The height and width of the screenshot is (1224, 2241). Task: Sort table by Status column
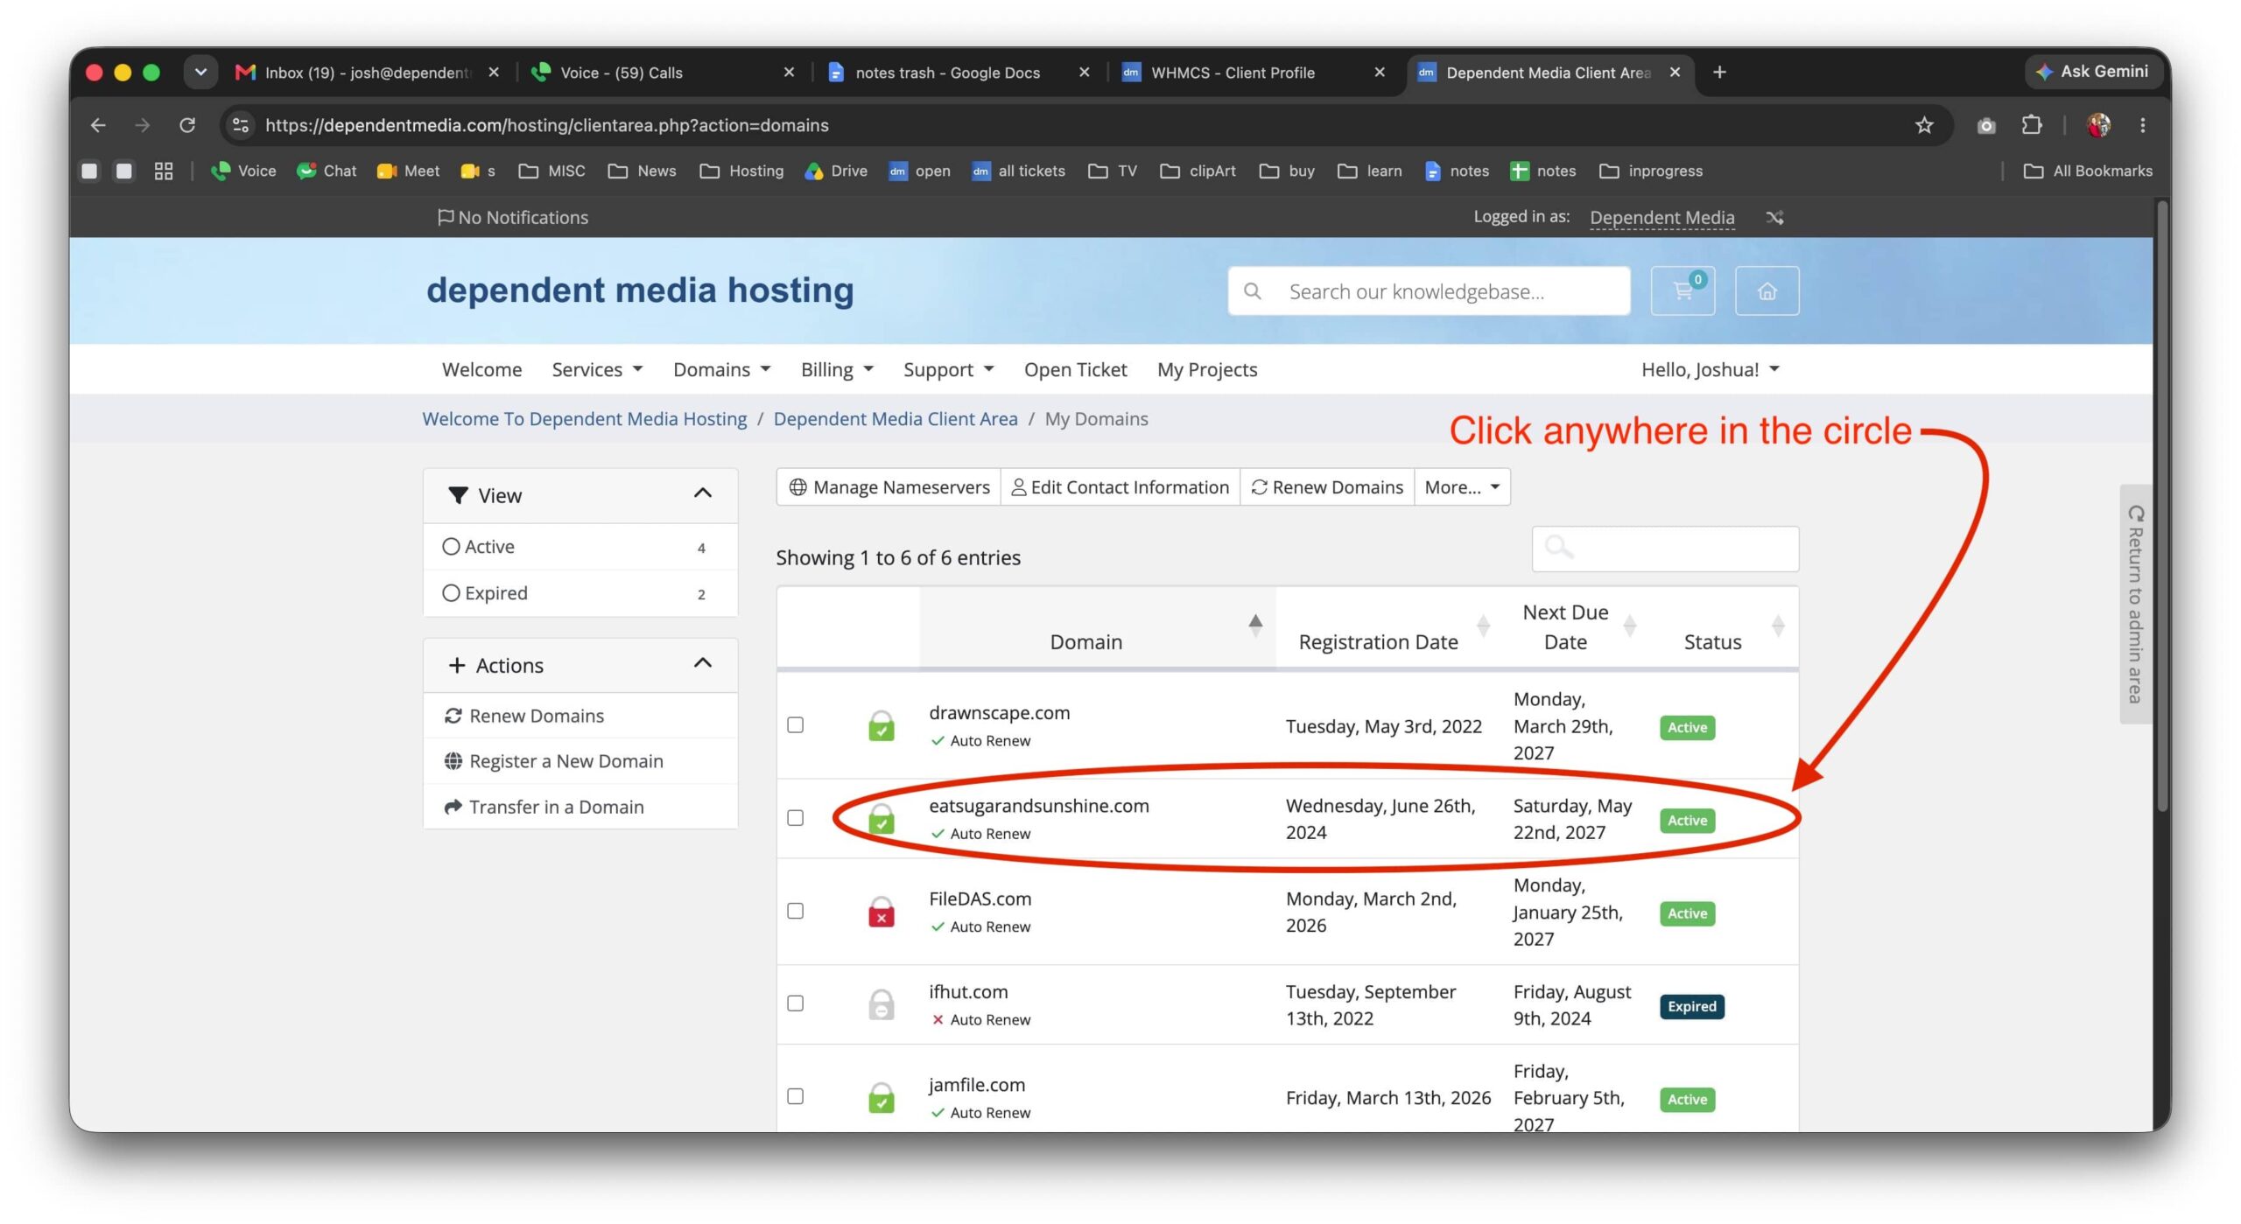click(1723, 627)
